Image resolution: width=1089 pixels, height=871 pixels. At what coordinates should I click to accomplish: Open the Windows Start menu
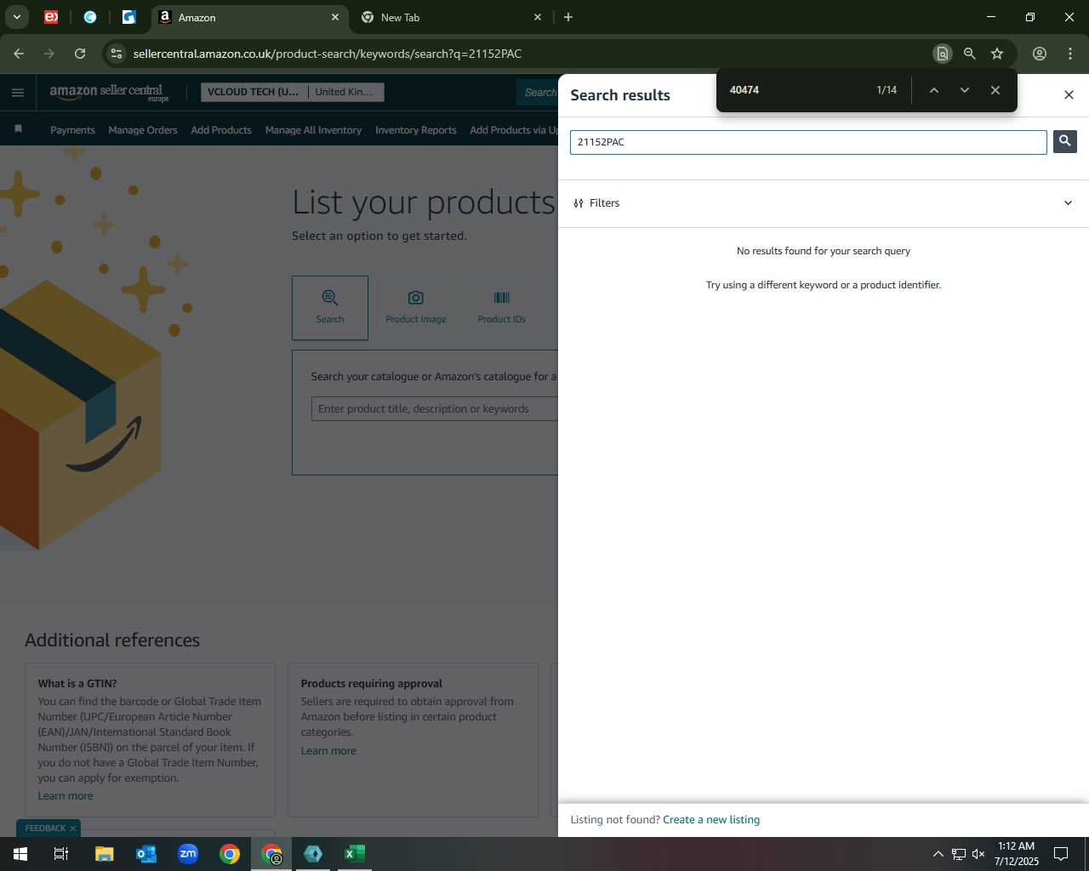coord(20,854)
